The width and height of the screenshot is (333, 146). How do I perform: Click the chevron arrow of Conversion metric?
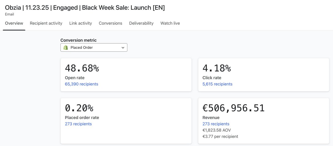123,48
